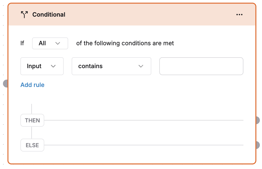Click the left input connection port

(x=6, y=83)
